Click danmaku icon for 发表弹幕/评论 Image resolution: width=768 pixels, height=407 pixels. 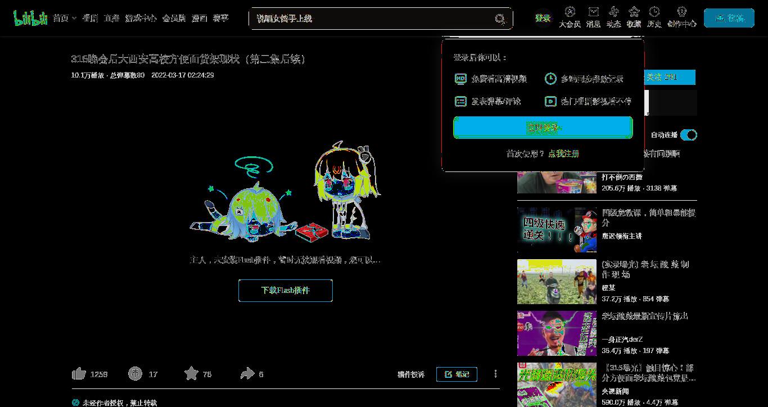click(x=460, y=101)
